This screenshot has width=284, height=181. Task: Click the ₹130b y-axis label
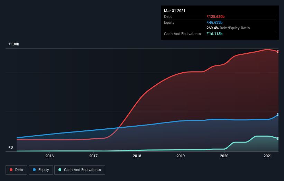[x=14, y=44]
